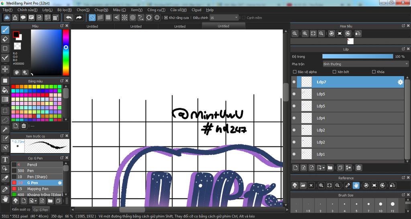Screen dimensions: 411x219
Task: Click the Redo arrow in toolbar
Action: (x=79, y=18)
